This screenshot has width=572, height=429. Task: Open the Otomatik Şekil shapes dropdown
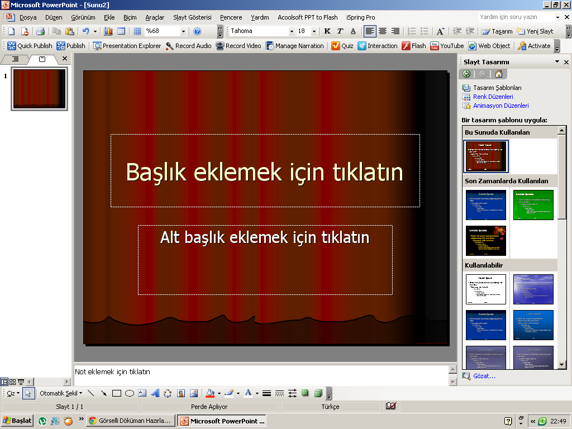(60, 393)
